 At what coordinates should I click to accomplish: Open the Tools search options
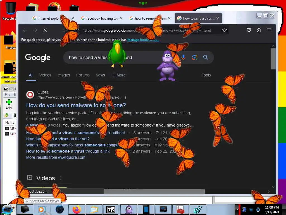click(206, 75)
